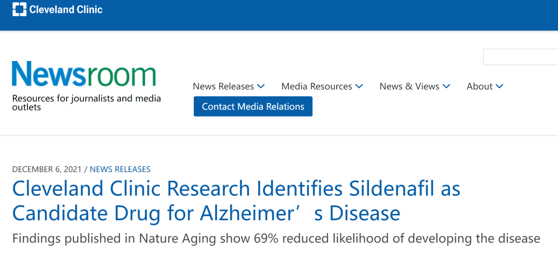The width and height of the screenshot is (558, 261).
Task: Focus the search input field
Action: tap(520, 57)
